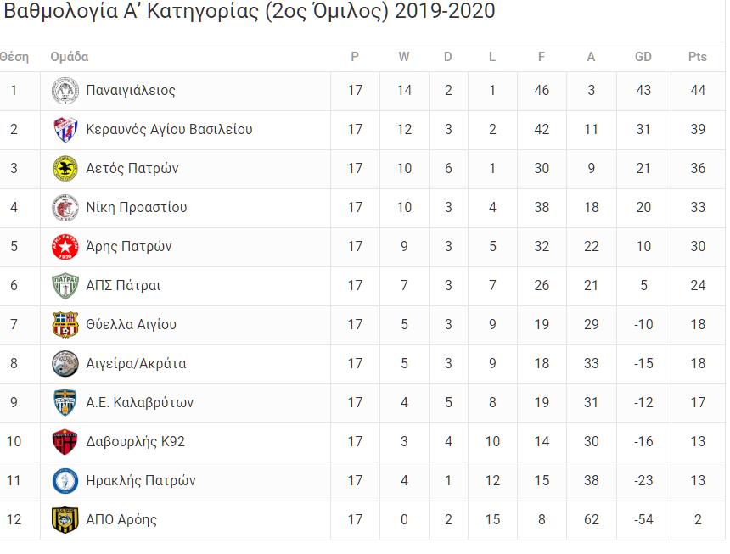Click the Άρης Πατρών red star logo
Viewport: 730px width, 554px height.
65,247
